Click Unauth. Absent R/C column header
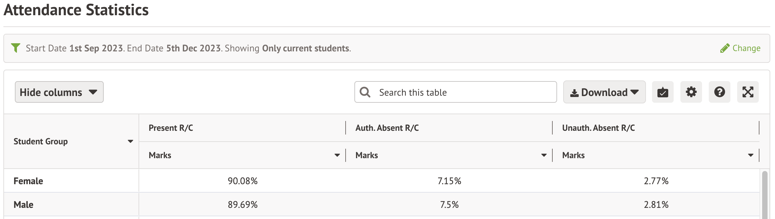This screenshot has height=219, width=775. pyautogui.click(x=598, y=128)
